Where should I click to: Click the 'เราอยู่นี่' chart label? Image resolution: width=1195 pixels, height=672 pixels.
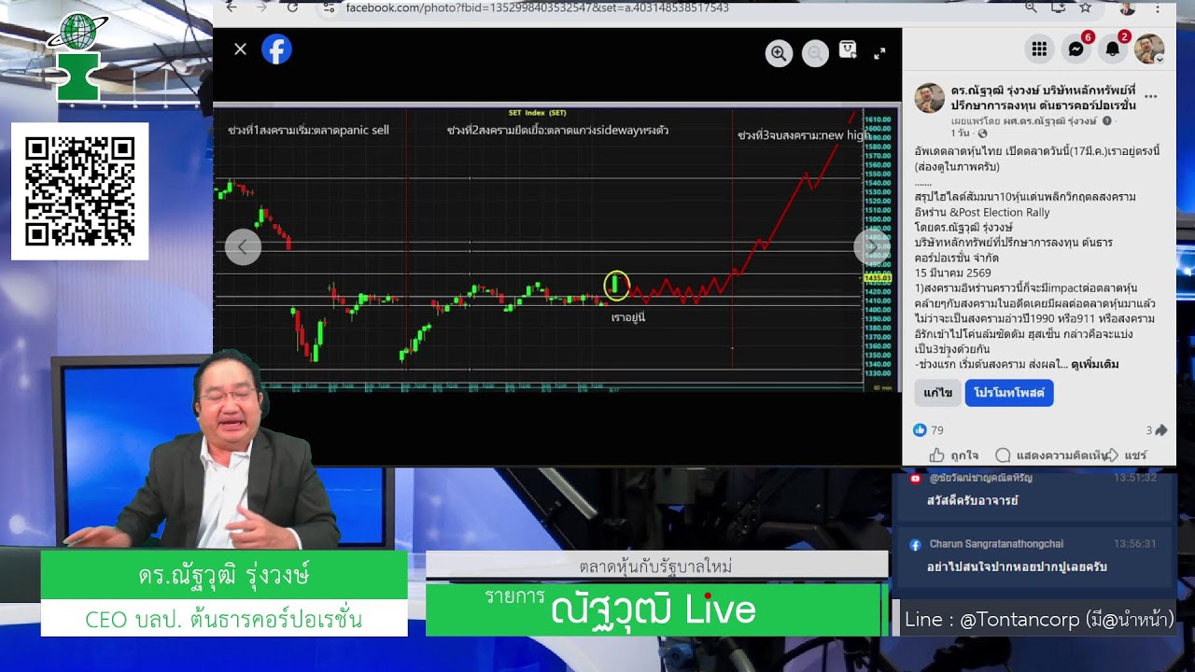point(628,317)
